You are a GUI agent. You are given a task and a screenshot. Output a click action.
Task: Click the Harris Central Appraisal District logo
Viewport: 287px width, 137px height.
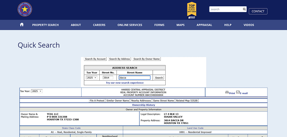(x=25, y=9)
